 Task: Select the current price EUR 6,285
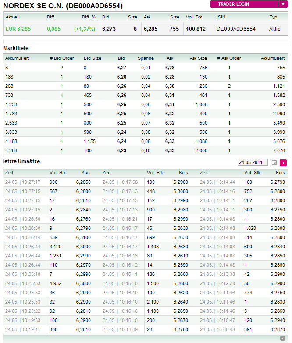[18, 29]
